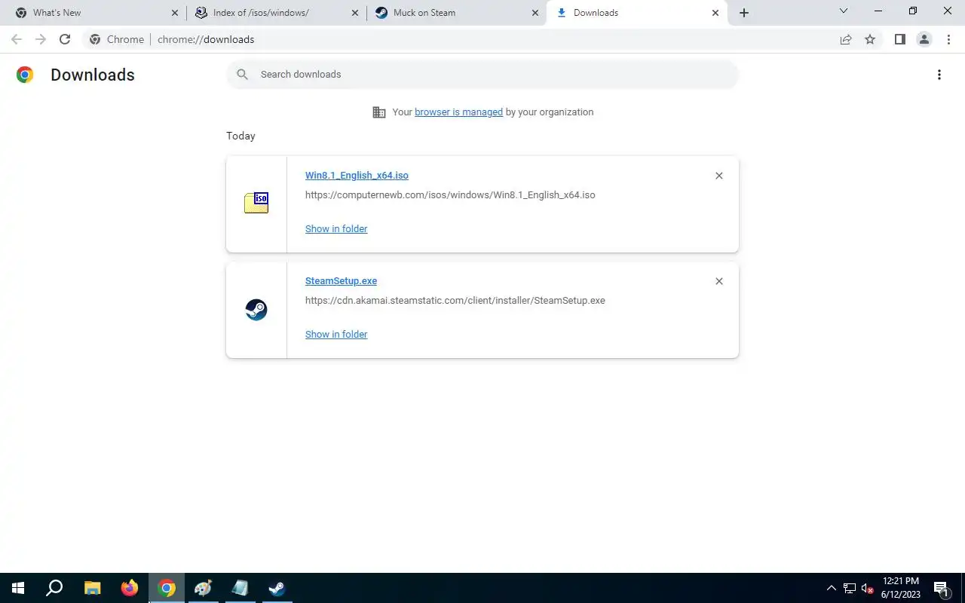
Task: Launch Firefox from the taskbar
Action: tap(130, 588)
